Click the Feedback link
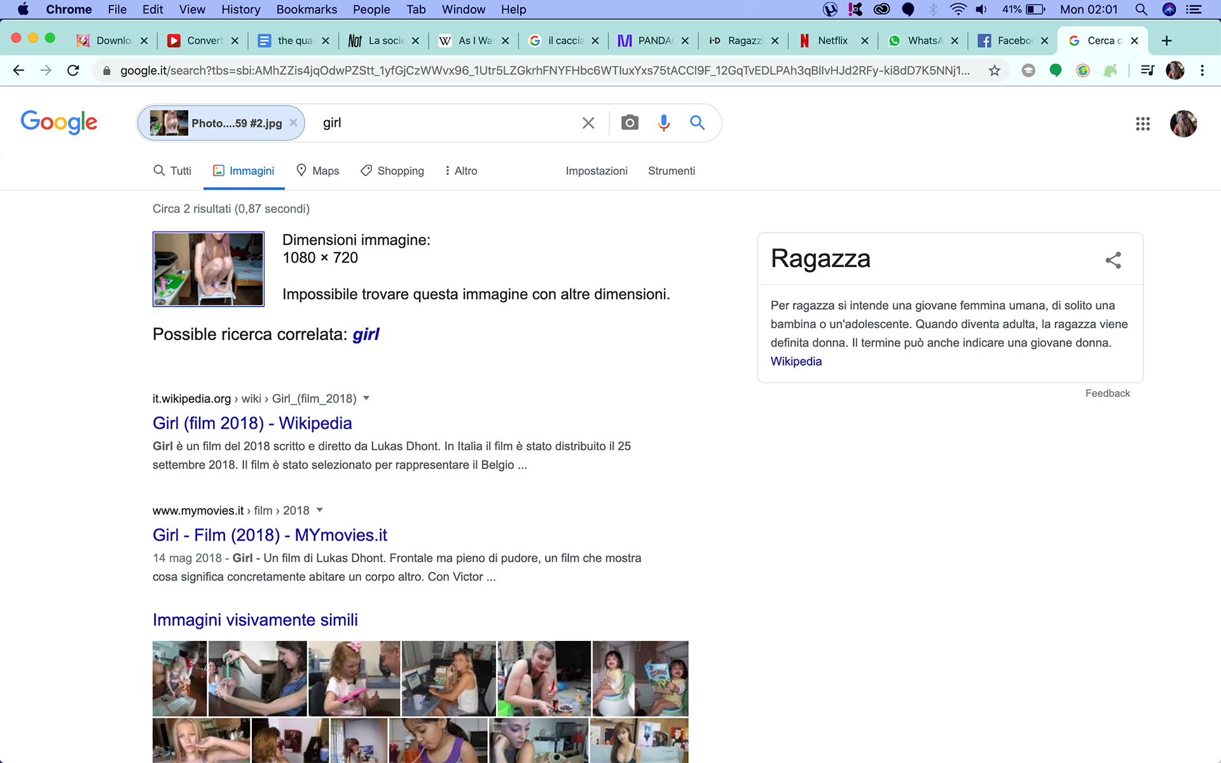 pyautogui.click(x=1108, y=394)
